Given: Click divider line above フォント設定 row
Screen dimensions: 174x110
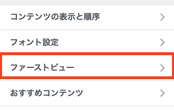Looking at the screenshot, I should click(x=87, y=30).
